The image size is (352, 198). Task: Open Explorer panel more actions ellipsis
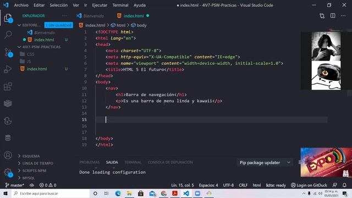(64, 16)
